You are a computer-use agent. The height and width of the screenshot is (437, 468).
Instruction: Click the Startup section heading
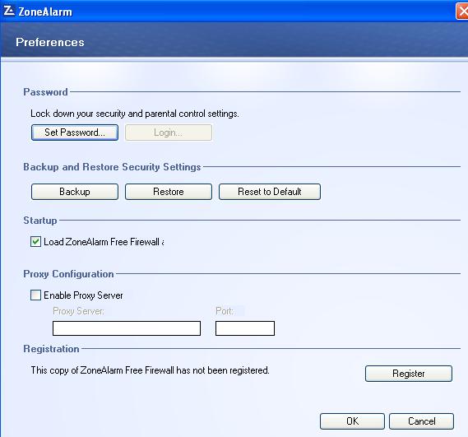pyautogui.click(x=40, y=220)
